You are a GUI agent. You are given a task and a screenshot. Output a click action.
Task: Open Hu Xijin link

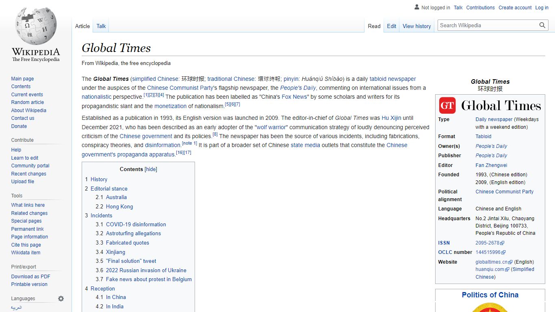391,118
